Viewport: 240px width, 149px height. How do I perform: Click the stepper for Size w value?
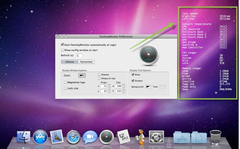click(124, 86)
